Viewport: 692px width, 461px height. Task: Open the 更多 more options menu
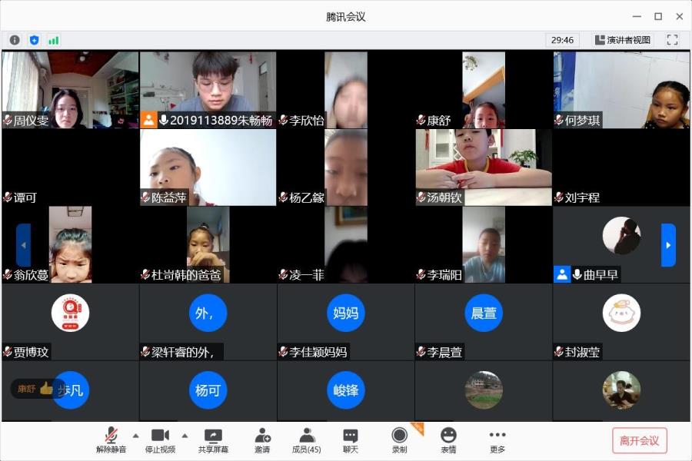[x=497, y=440]
